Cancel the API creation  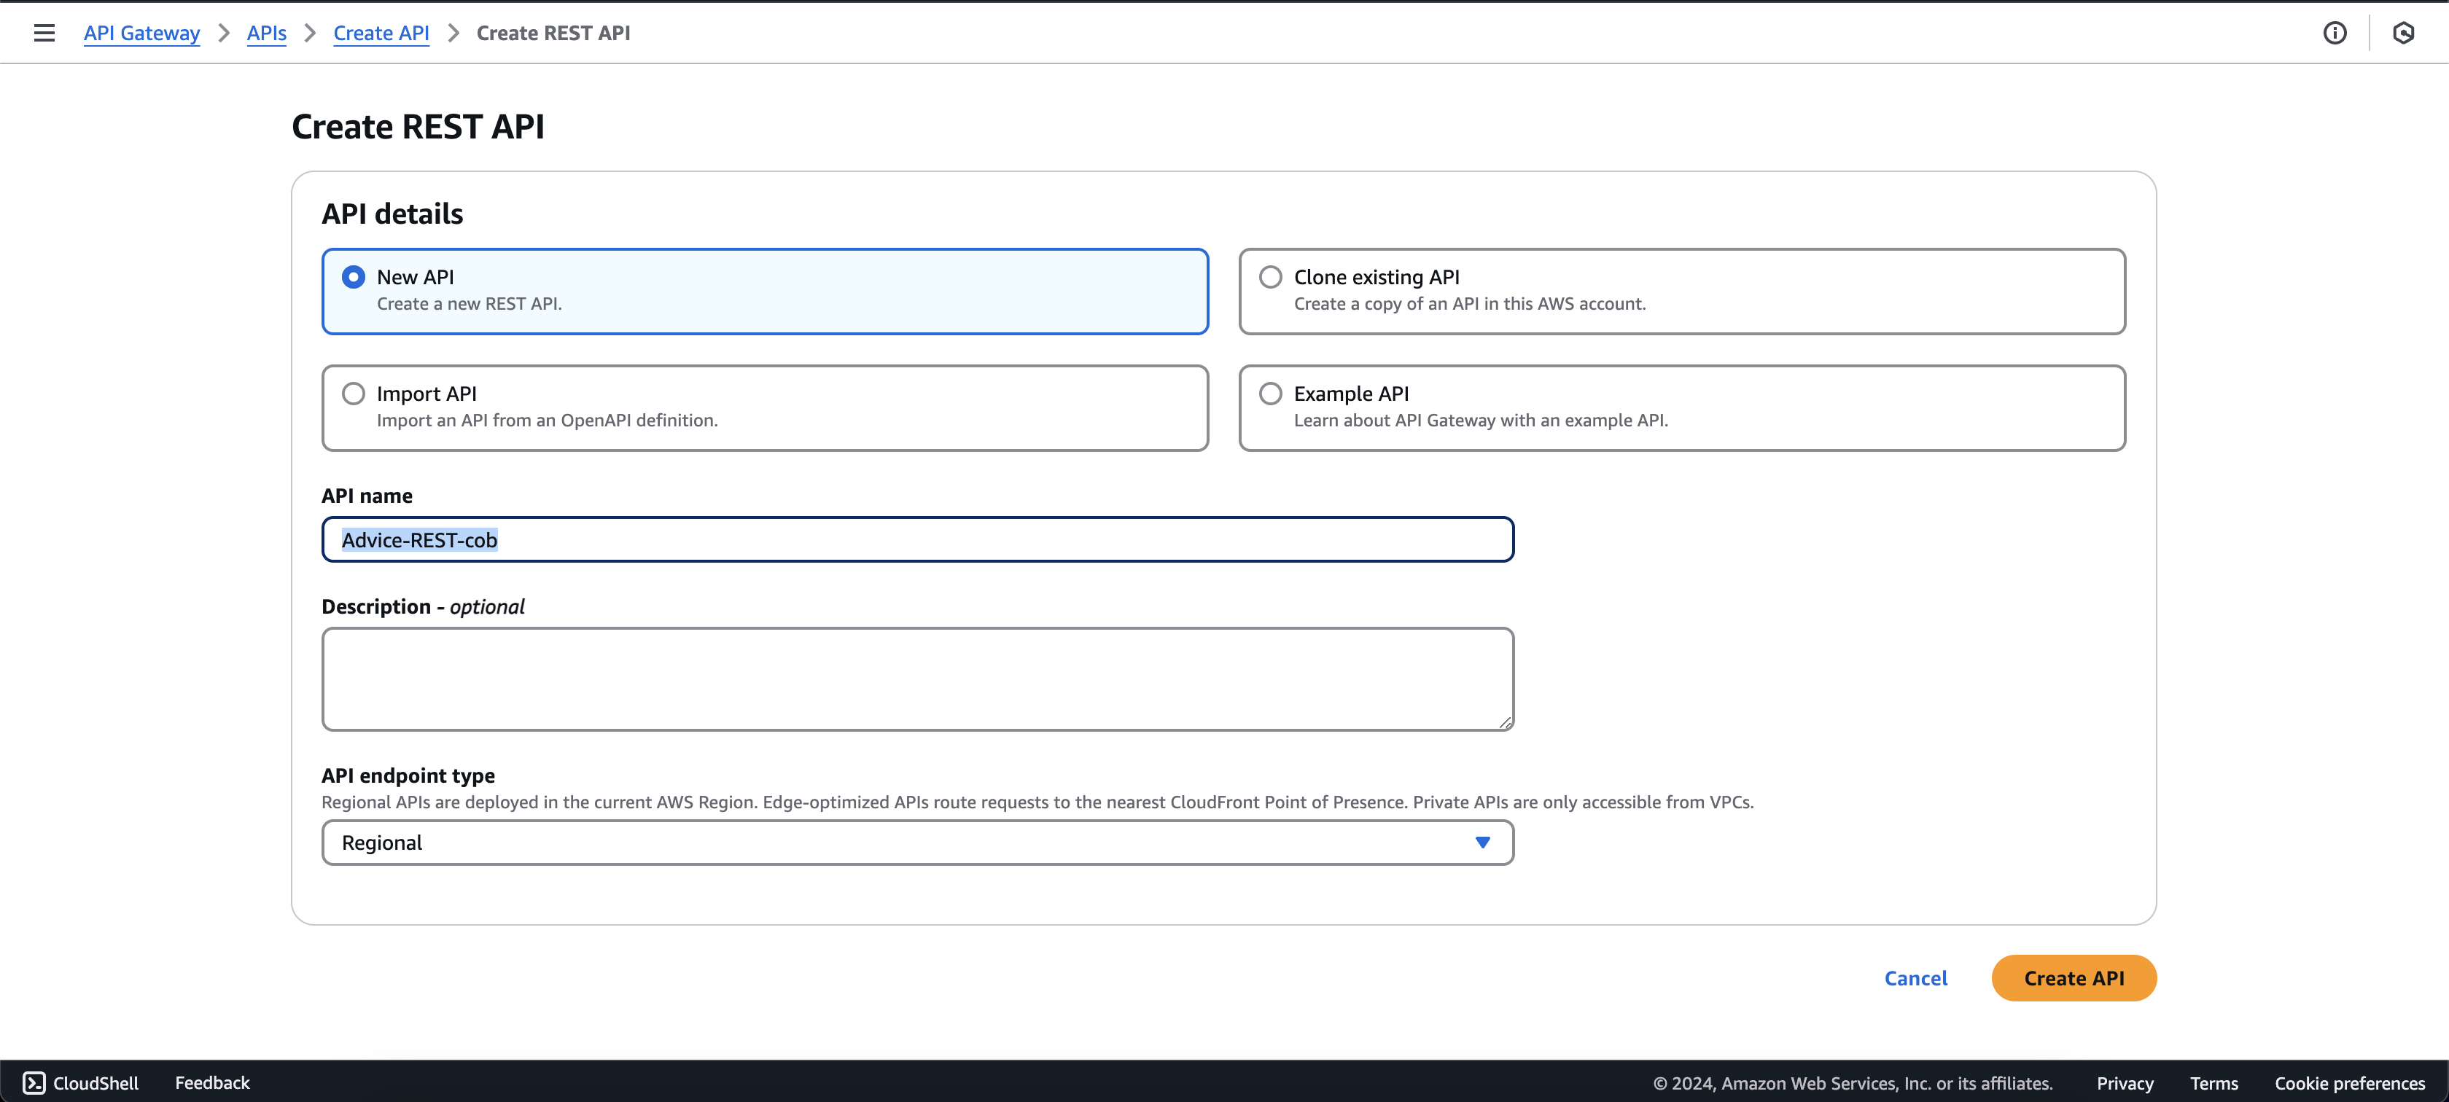(x=1915, y=979)
